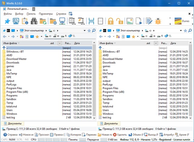Click the binoculars search icon in the toolbar

click(34, 21)
